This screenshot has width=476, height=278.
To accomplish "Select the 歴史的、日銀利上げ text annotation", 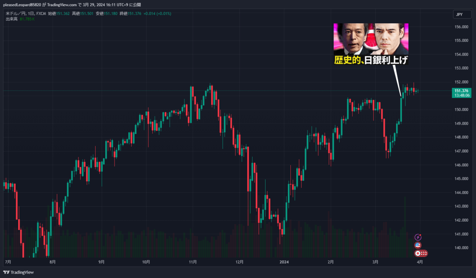I will point(371,60).
